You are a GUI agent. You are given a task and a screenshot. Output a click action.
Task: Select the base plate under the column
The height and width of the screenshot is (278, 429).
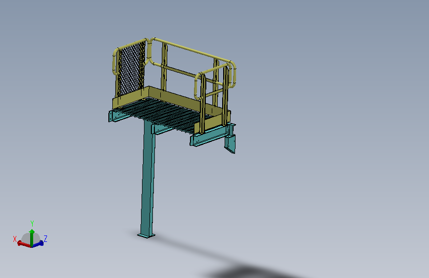146,235
